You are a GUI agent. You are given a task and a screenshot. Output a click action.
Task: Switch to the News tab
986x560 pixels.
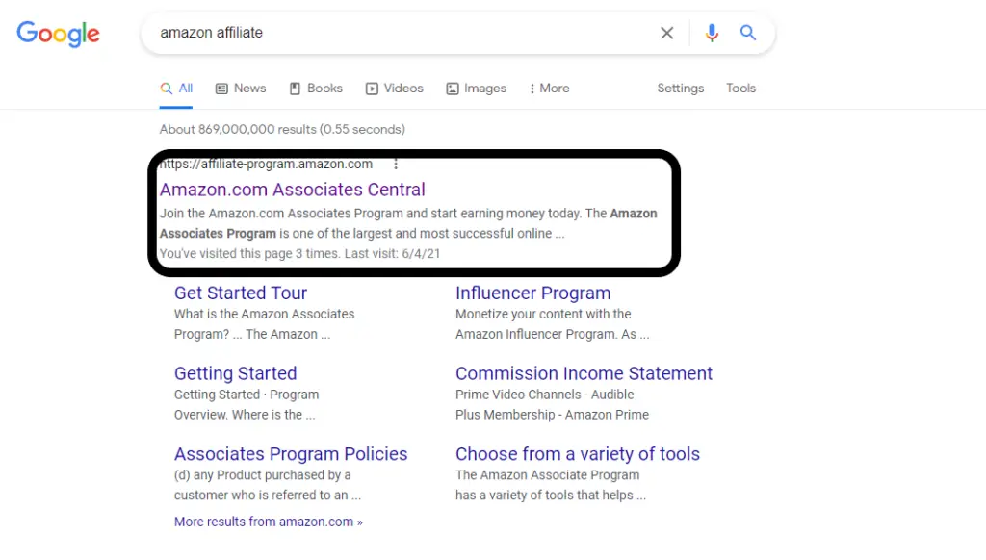pyautogui.click(x=241, y=89)
